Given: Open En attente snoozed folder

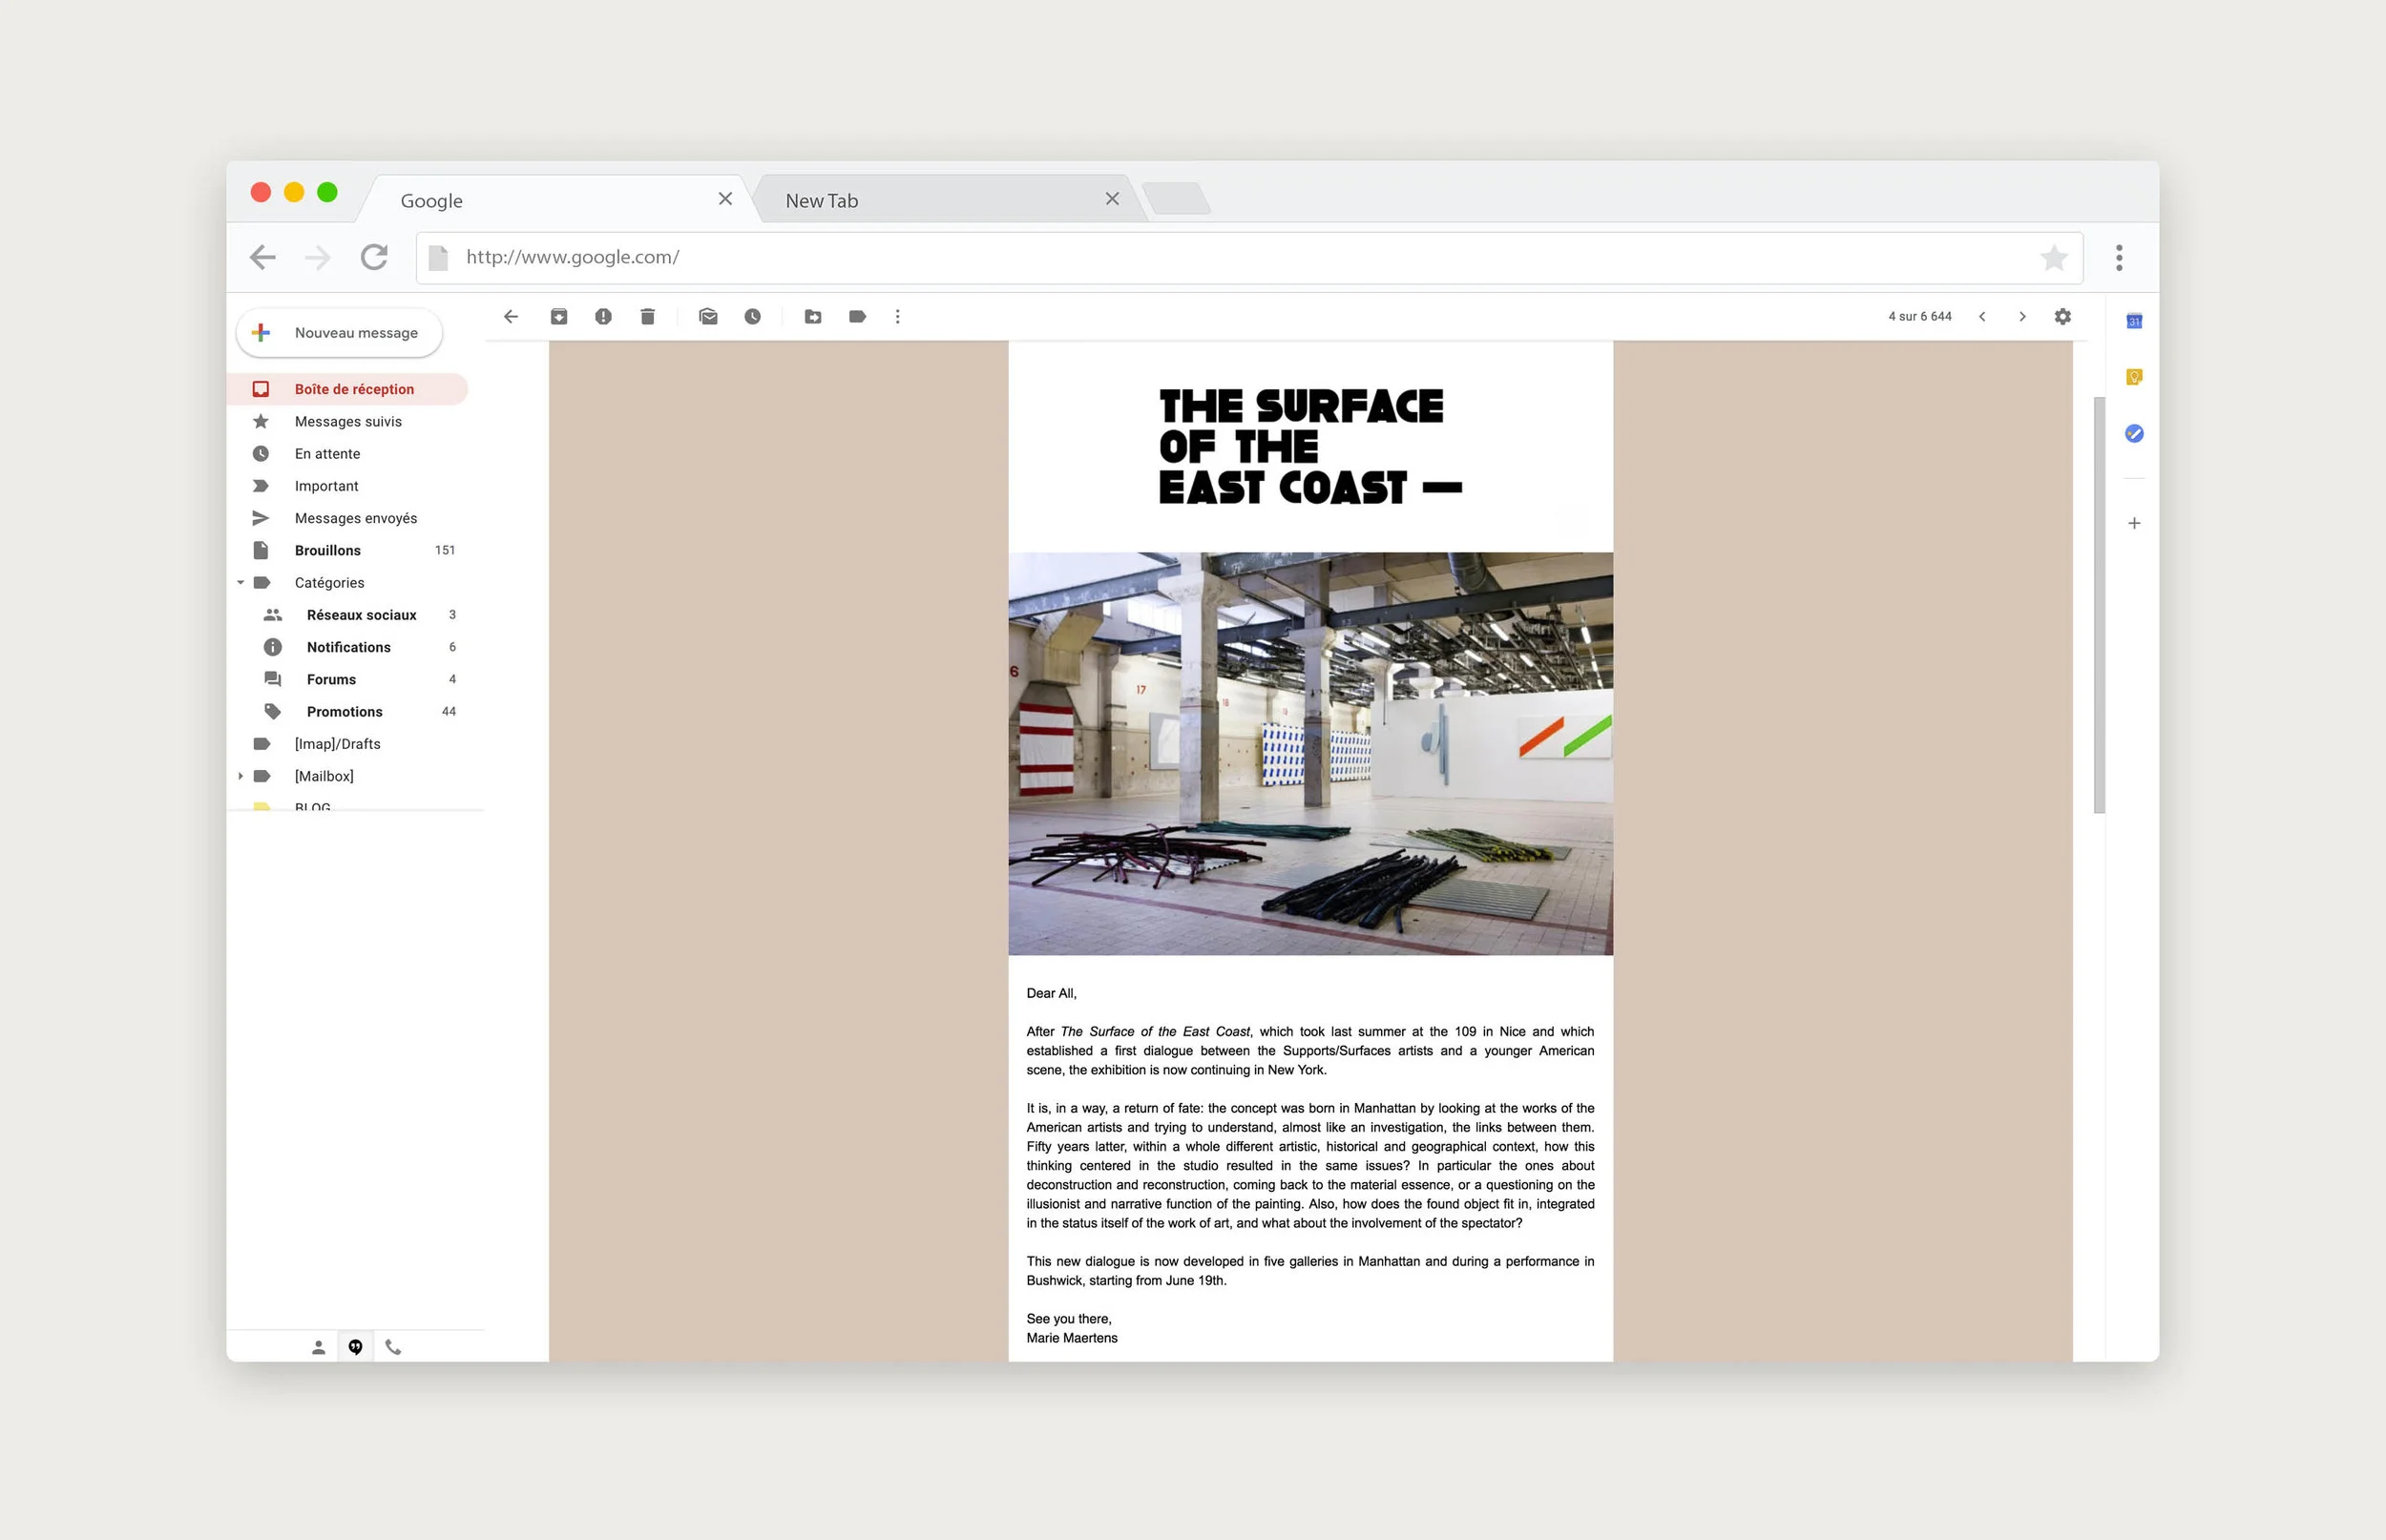Looking at the screenshot, I should coord(347,453).
